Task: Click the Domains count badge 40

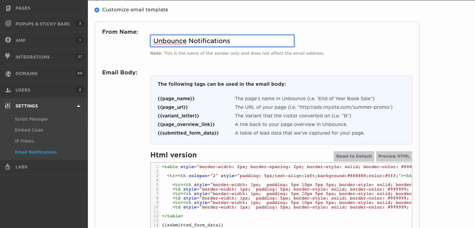Action: [x=80, y=73]
